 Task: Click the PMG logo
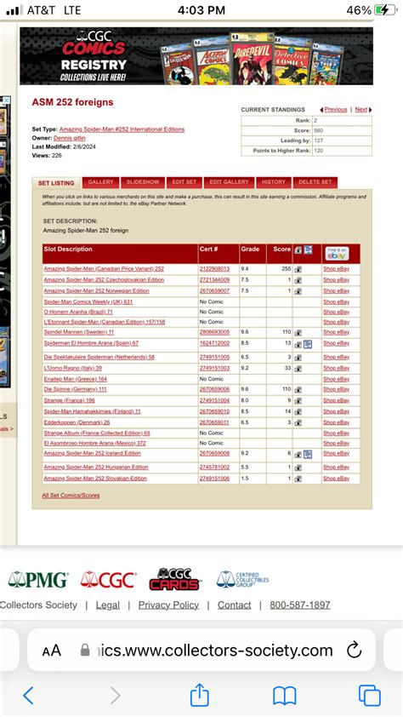pyautogui.click(x=38, y=579)
